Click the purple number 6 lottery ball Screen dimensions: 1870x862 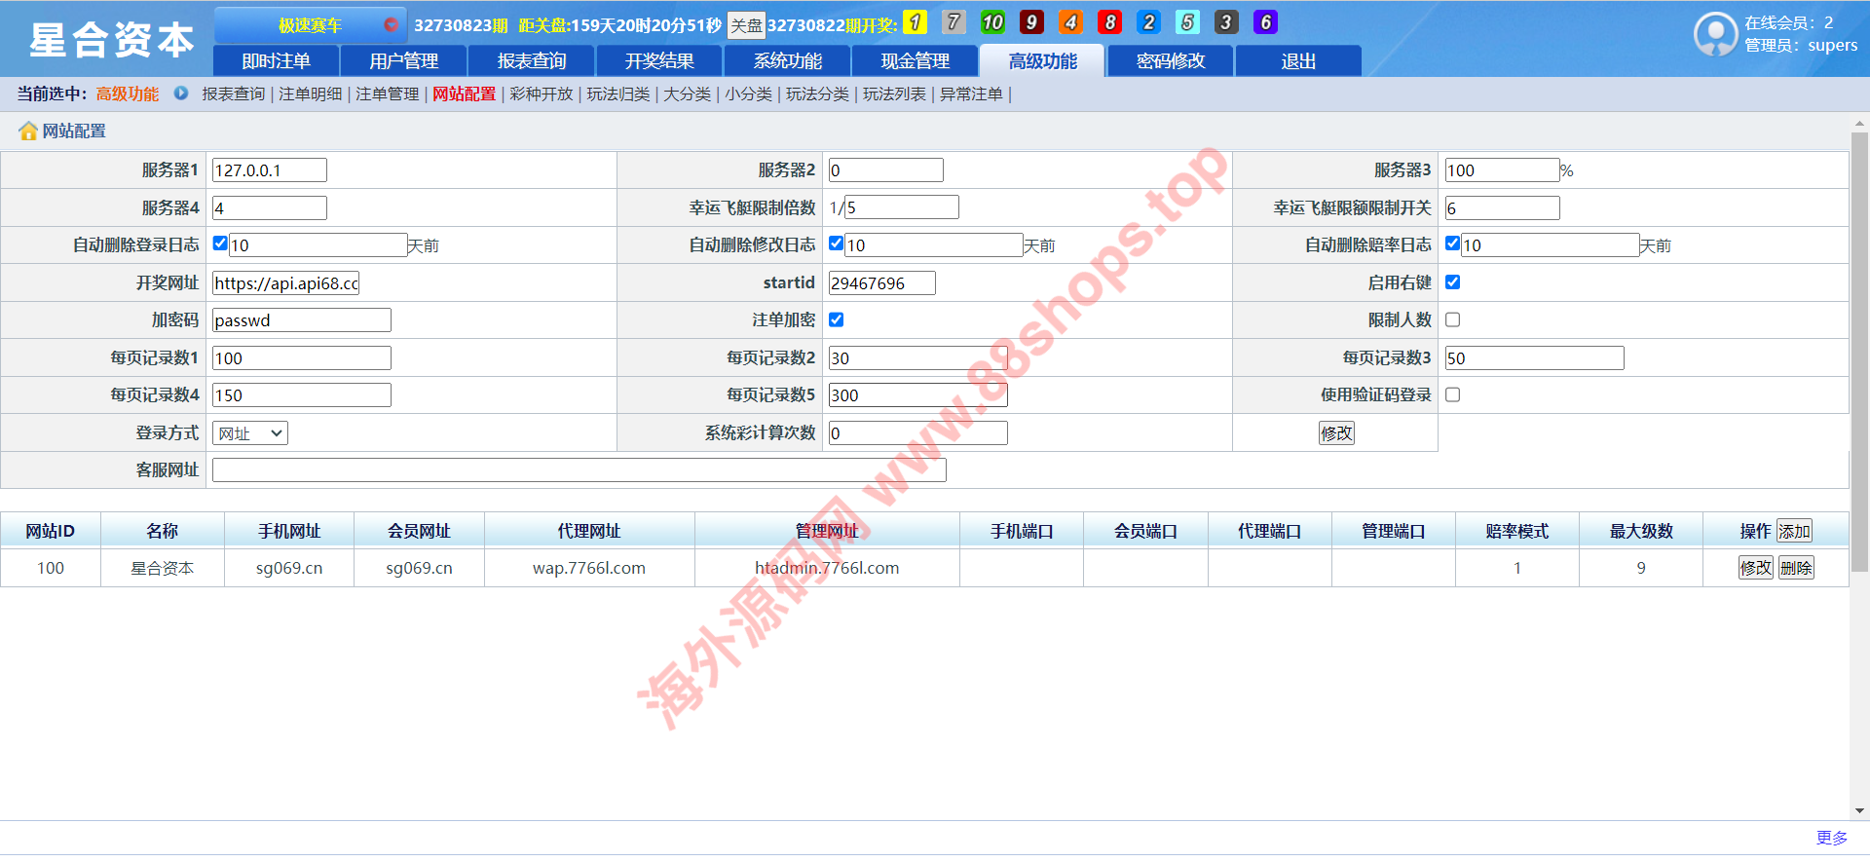click(x=1265, y=22)
